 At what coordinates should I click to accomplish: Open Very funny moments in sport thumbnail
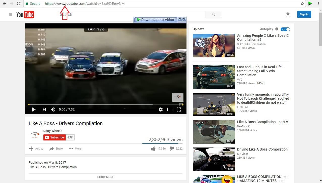click(x=214, y=104)
